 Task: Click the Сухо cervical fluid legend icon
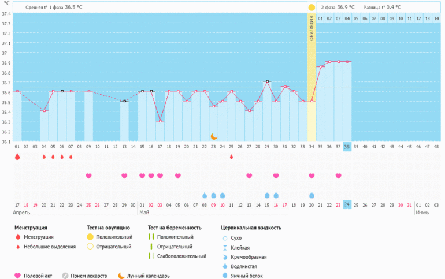224,237
